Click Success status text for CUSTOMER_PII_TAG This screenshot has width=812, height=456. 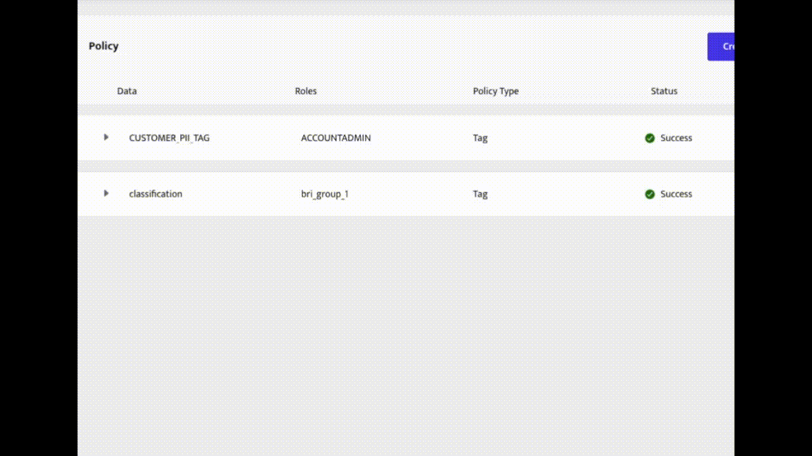pos(676,138)
